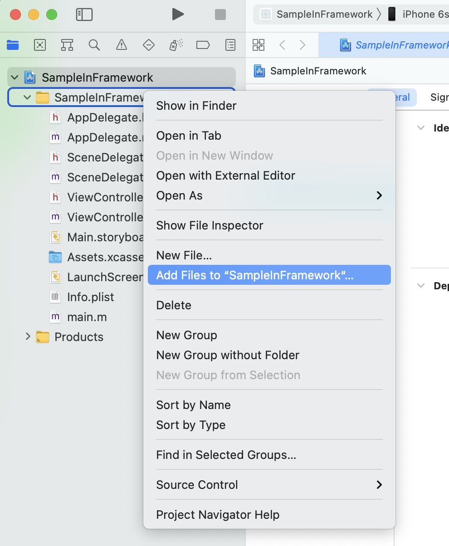Expand the Products folder
The image size is (449, 546).
[28, 336]
